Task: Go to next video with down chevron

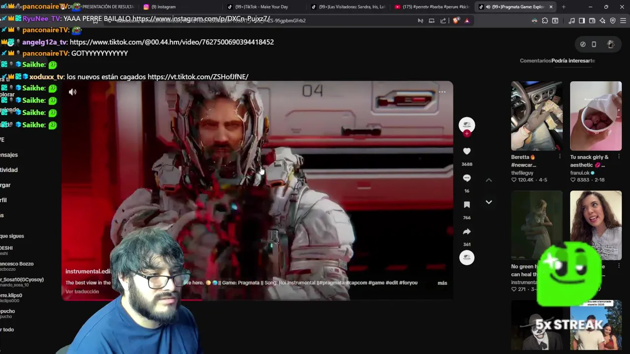Action: pyautogui.click(x=489, y=202)
